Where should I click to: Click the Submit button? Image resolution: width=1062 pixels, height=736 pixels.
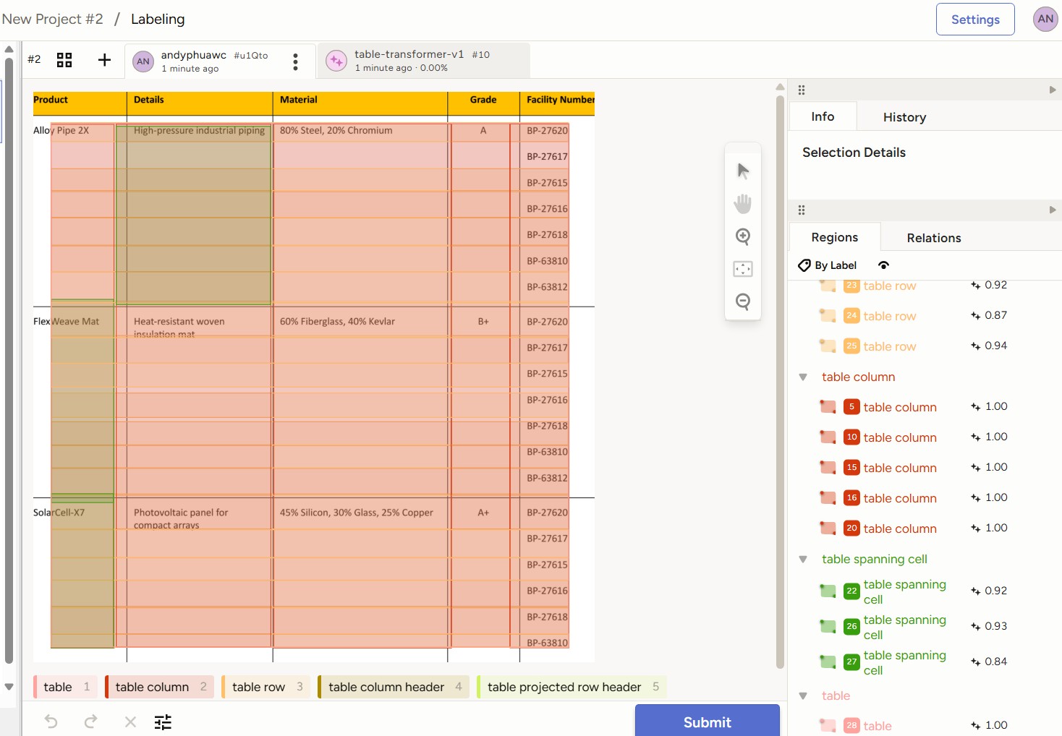(x=707, y=722)
